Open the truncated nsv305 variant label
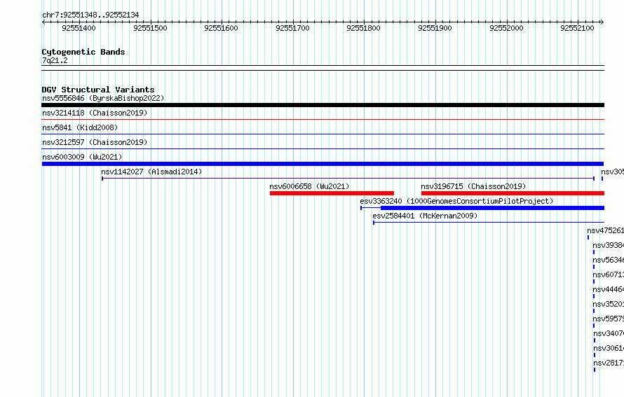Screen dimensions: 624x397 (x=613, y=172)
